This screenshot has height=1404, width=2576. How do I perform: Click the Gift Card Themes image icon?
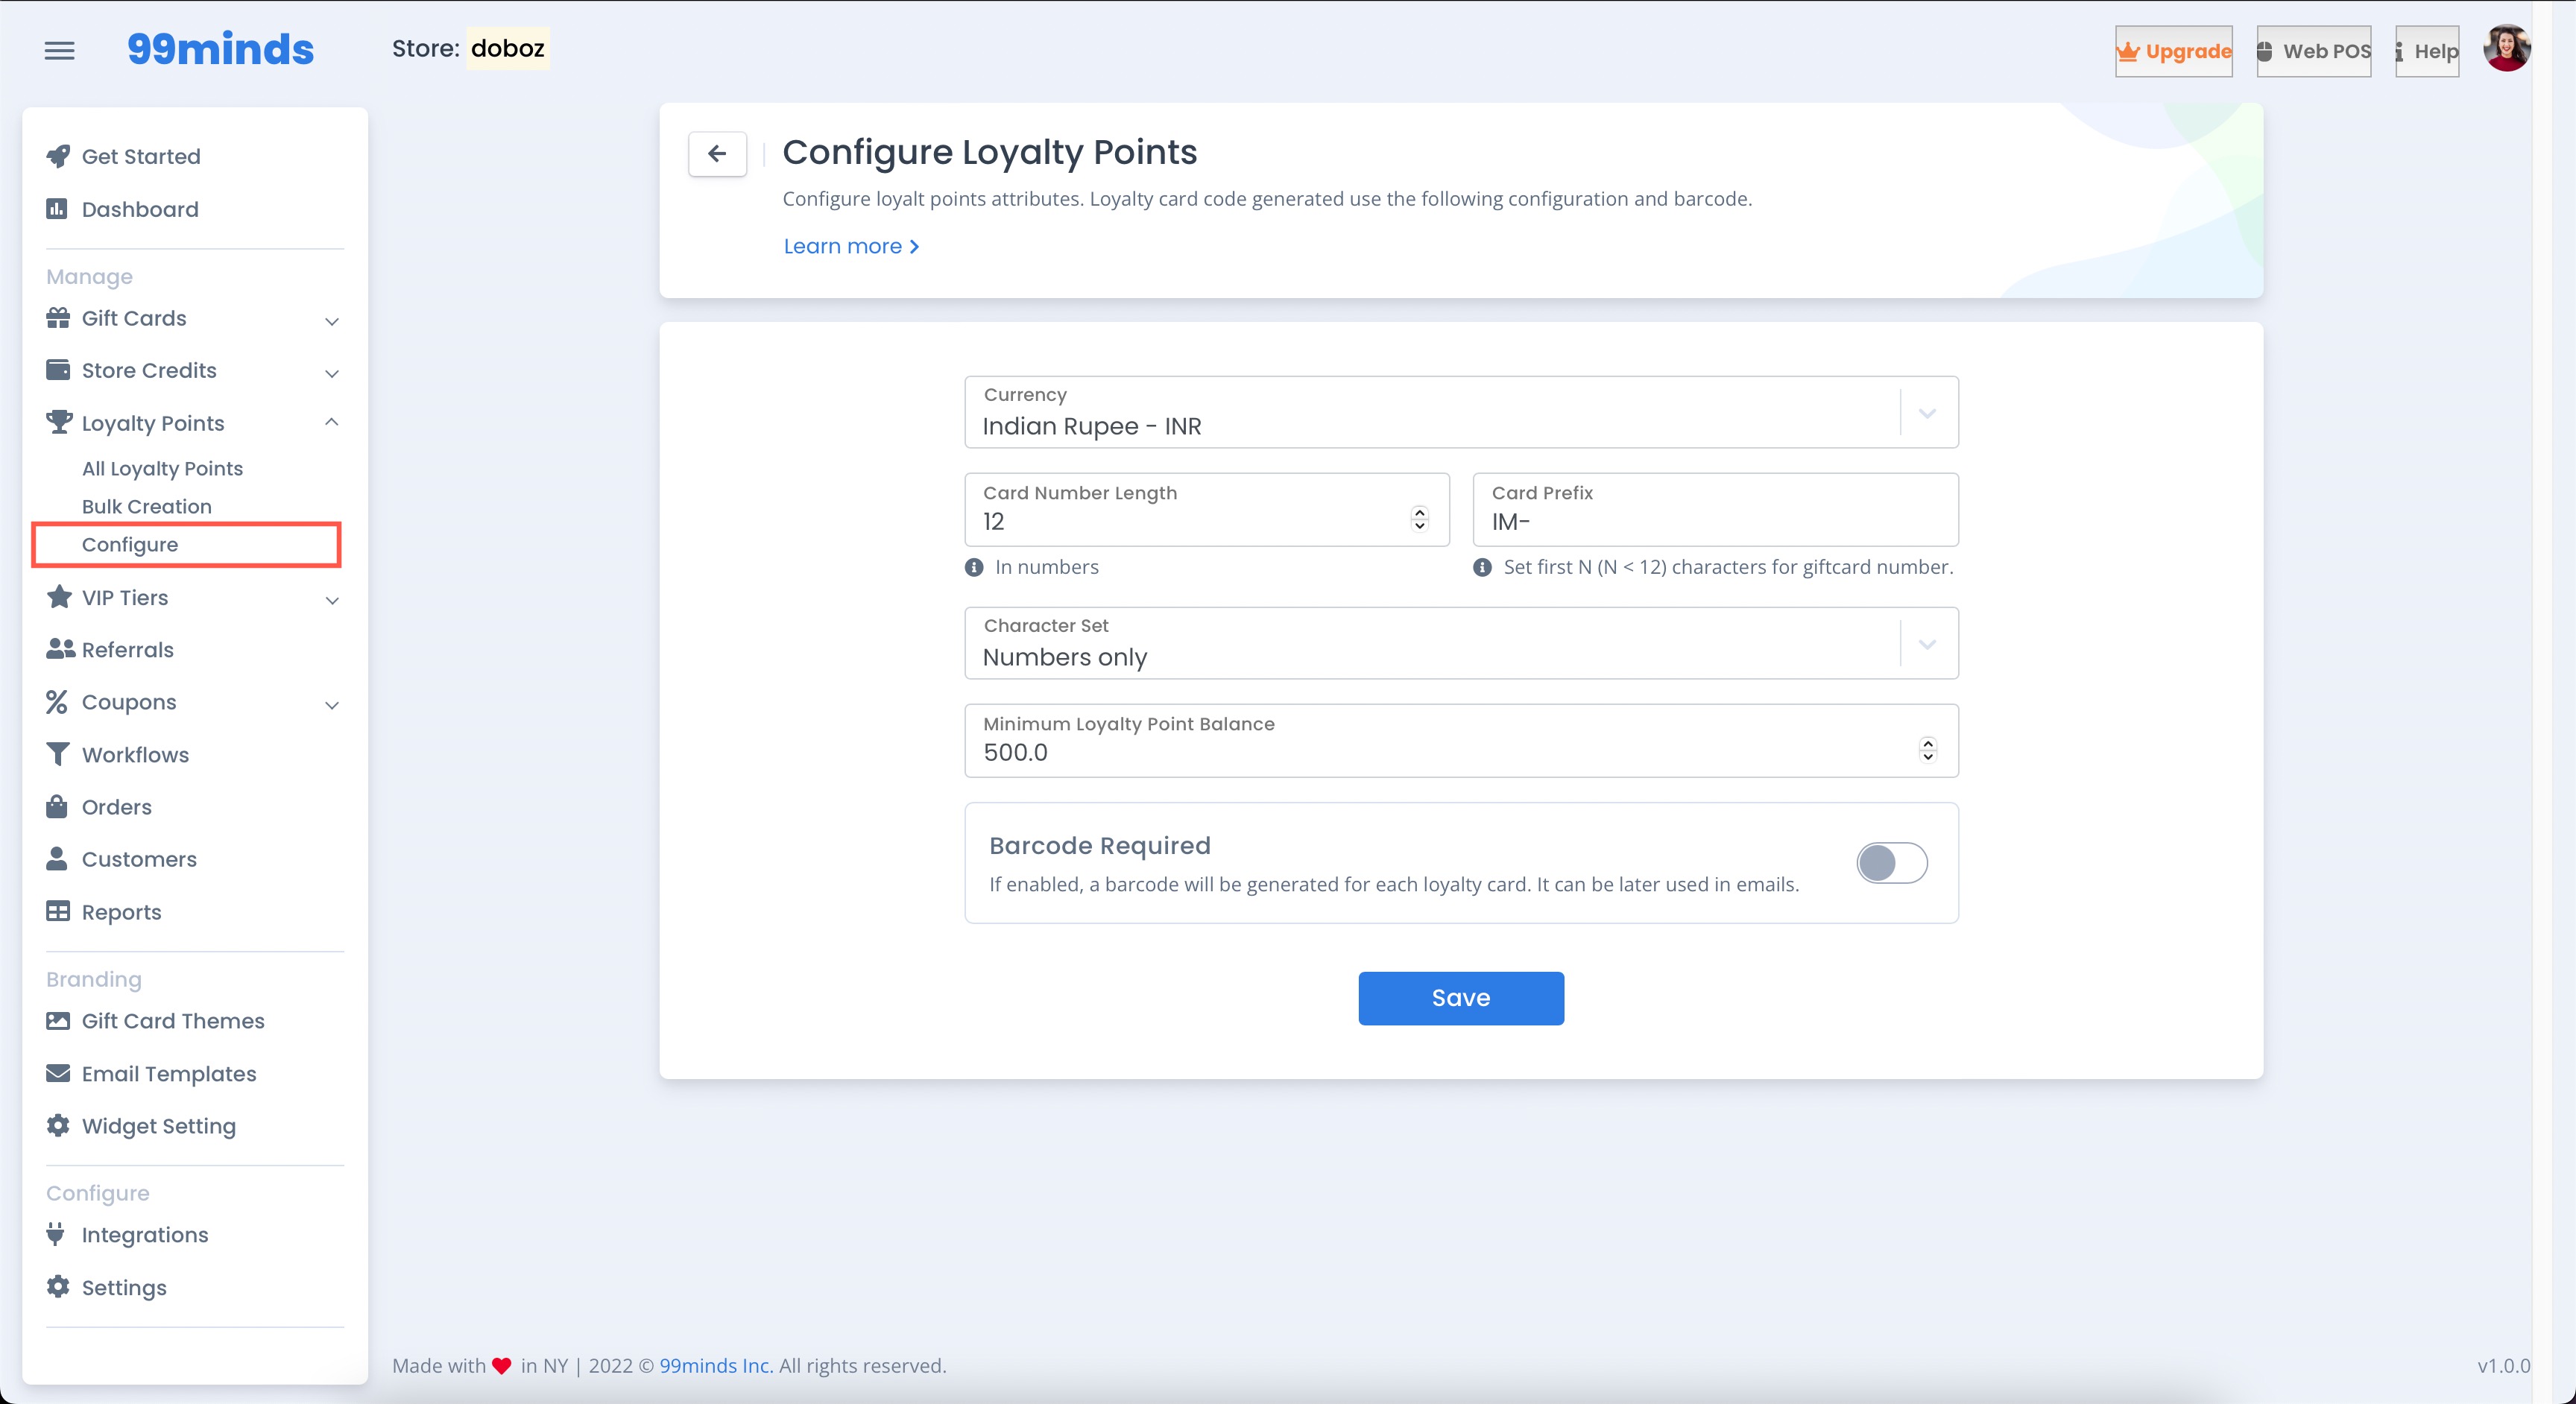(58, 1021)
